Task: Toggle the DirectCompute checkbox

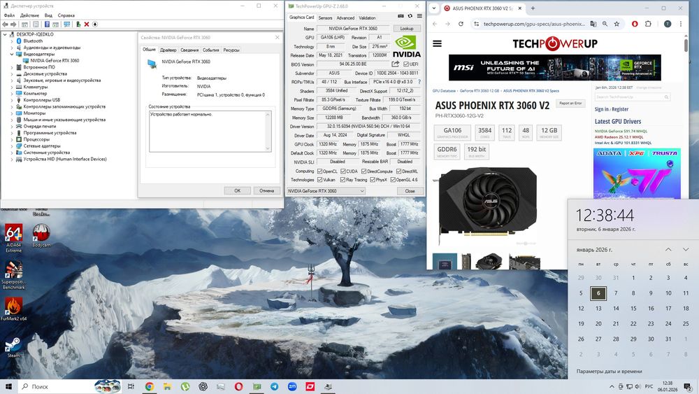Action: click(363, 171)
